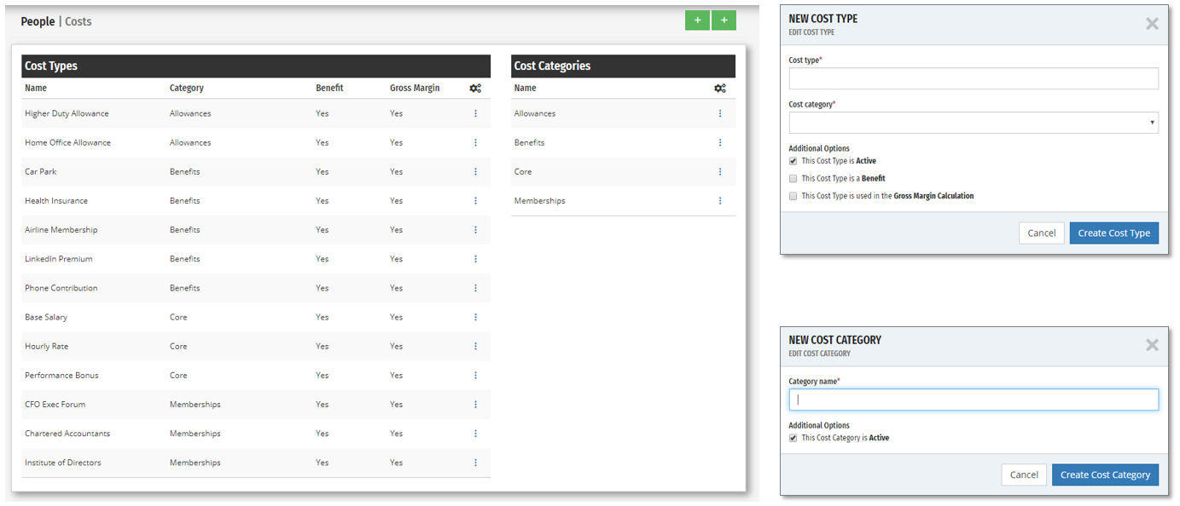Select the 'Hourly Rate' cost type name

pyautogui.click(x=47, y=347)
